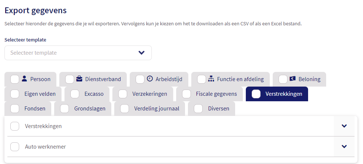Enable the Verstrekkingen row checkbox in the list
The image size is (363, 164).
click(x=15, y=126)
